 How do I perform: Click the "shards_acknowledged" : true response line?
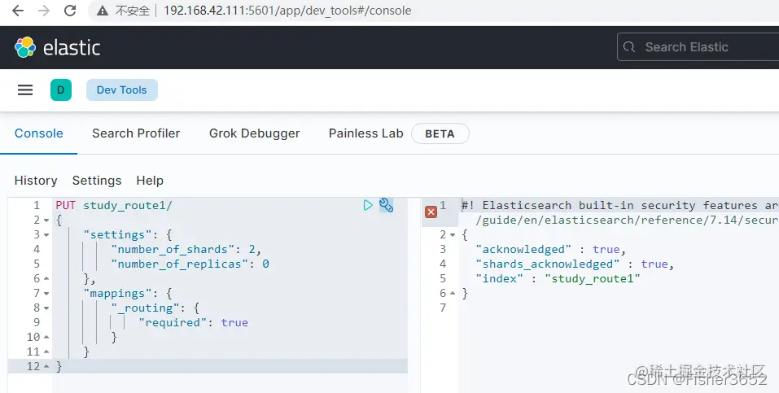(575, 264)
